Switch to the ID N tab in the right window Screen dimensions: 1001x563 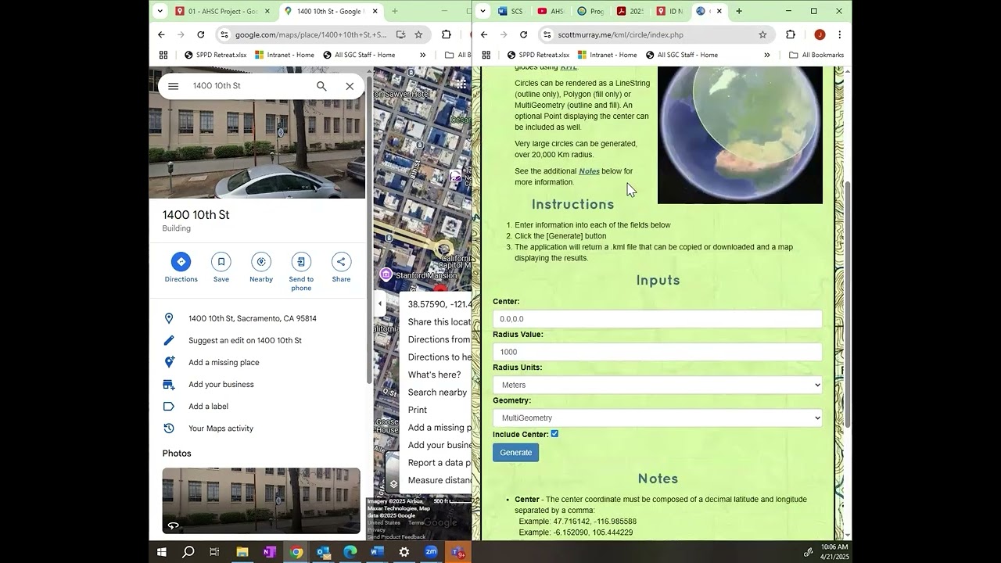coord(669,11)
